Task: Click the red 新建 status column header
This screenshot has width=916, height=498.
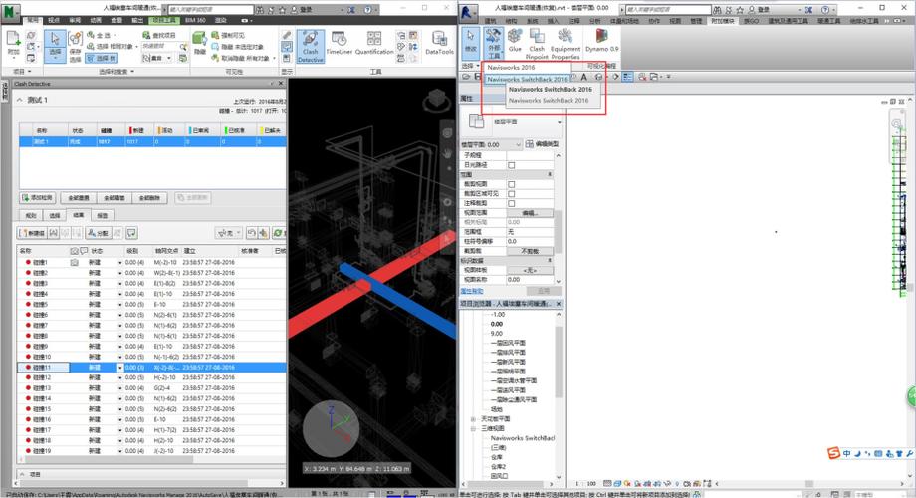Action: (x=138, y=130)
